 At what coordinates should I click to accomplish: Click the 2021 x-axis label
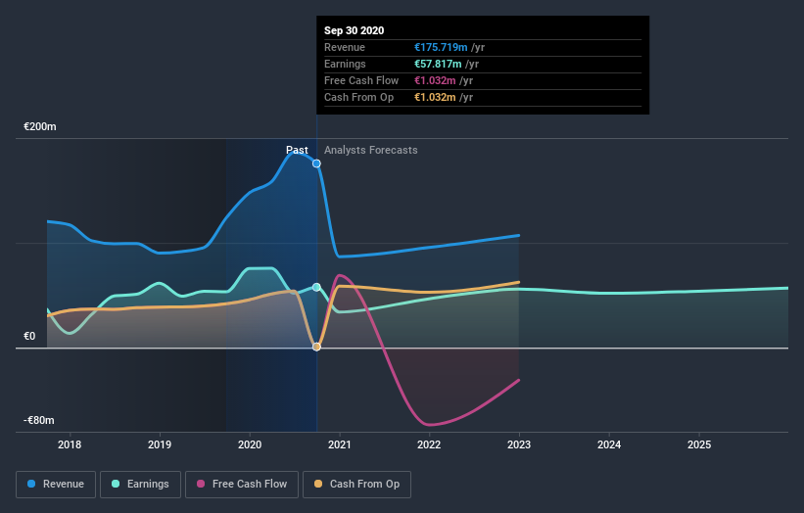coord(340,444)
